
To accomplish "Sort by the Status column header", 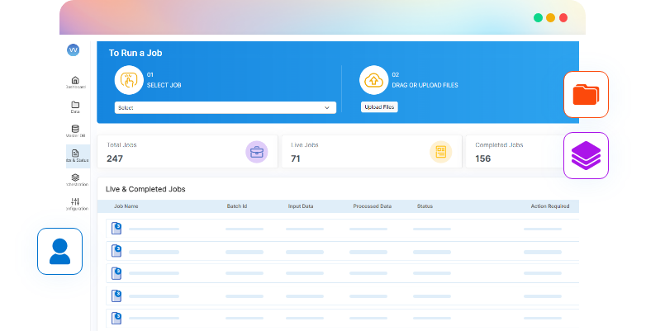I will point(425,206).
